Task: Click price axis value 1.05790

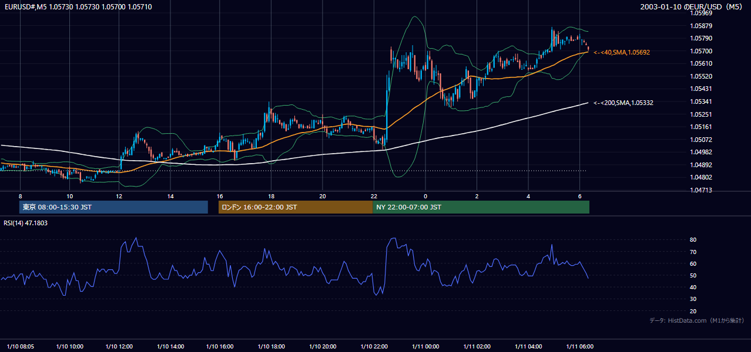Action: (701, 38)
